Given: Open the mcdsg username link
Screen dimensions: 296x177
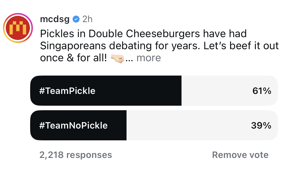Looking at the screenshot, I should [x=55, y=19].
